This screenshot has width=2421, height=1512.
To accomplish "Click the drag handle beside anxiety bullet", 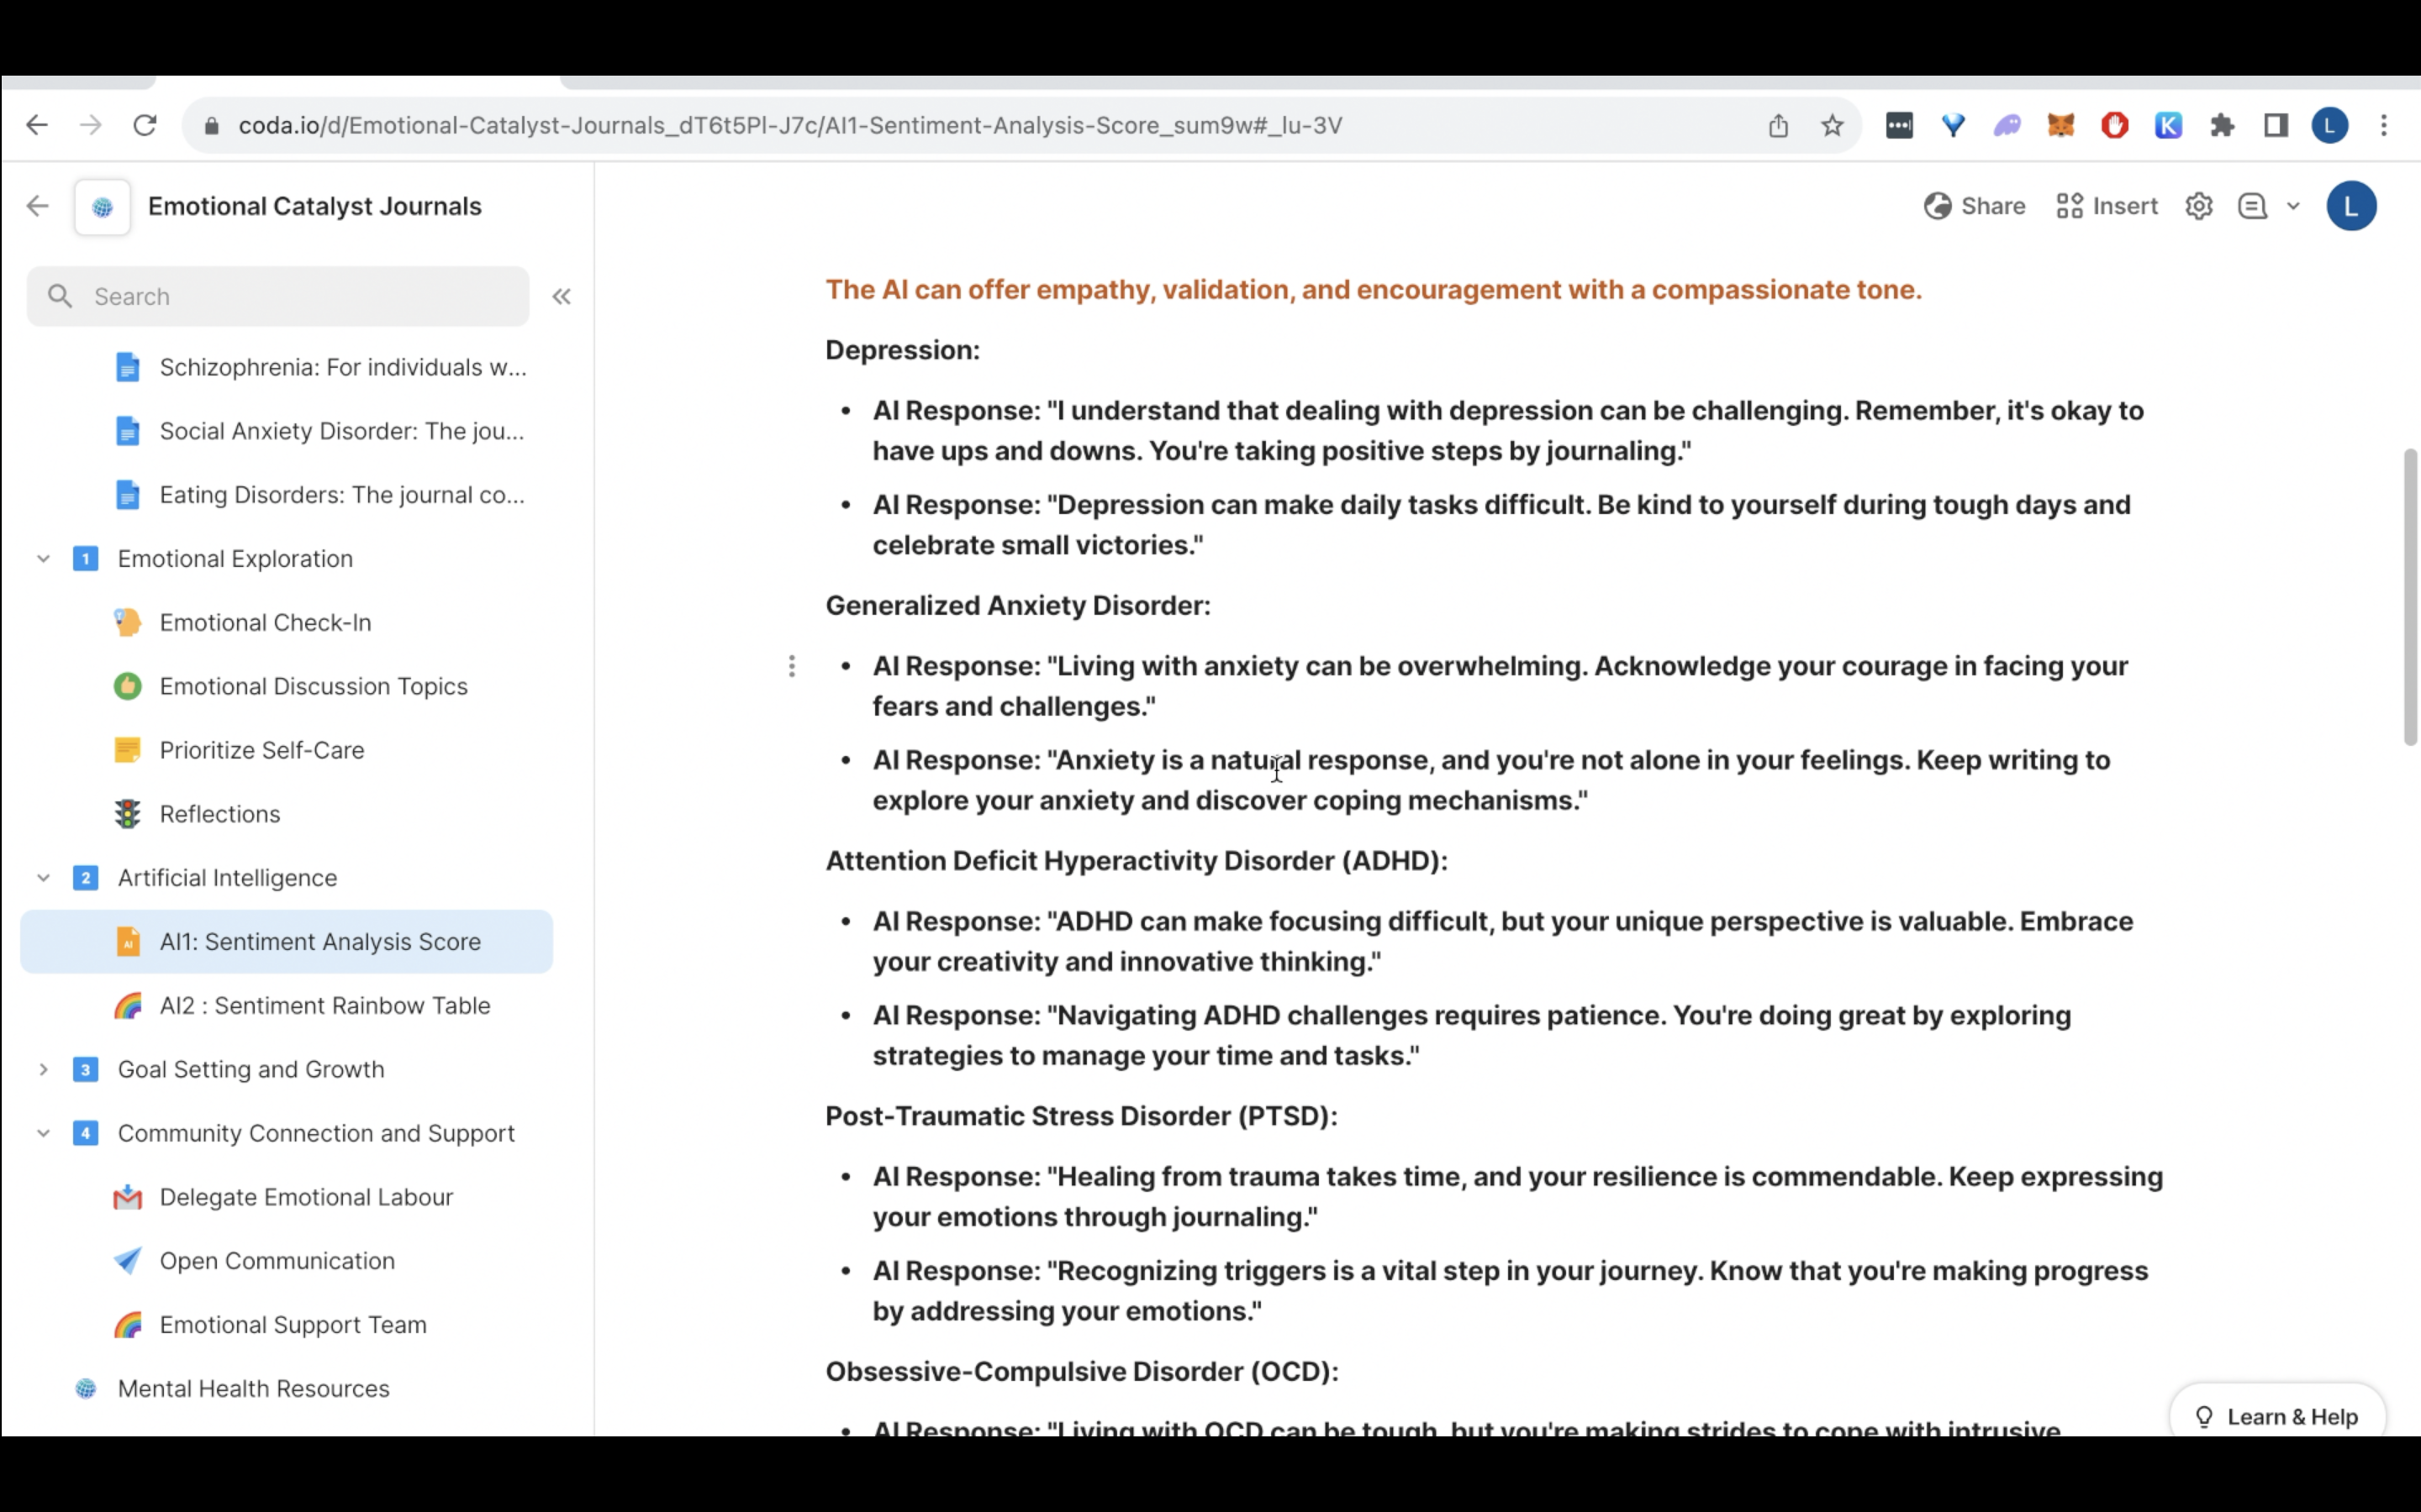I will [791, 666].
